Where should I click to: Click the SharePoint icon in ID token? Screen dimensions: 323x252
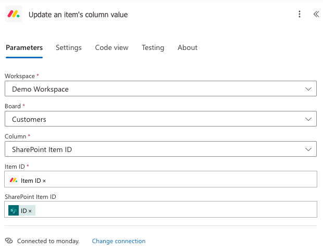pyautogui.click(x=14, y=210)
